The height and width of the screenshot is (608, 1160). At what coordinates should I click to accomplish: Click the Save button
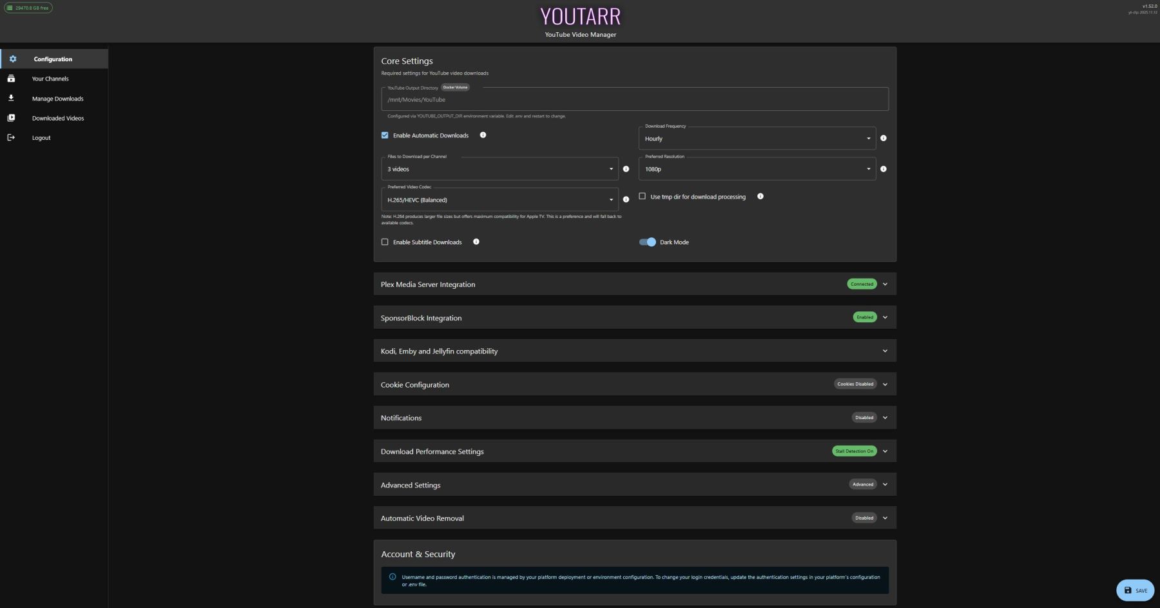tap(1135, 590)
